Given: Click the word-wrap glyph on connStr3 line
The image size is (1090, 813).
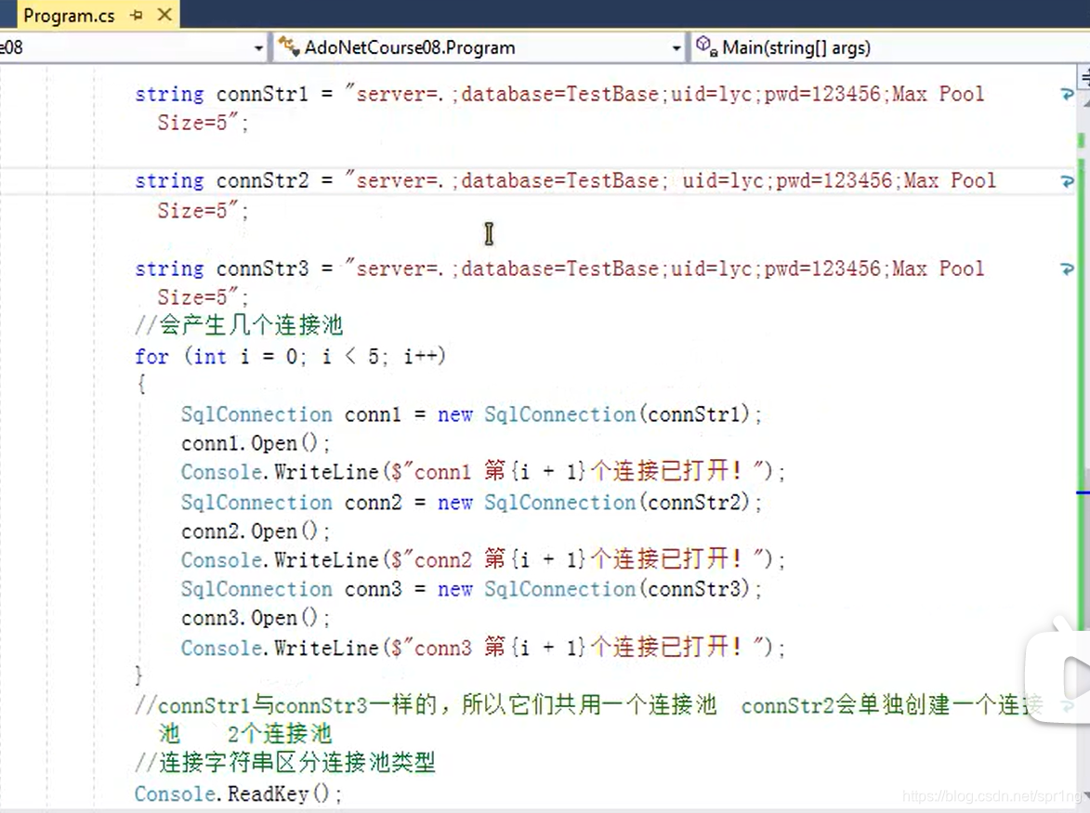Looking at the screenshot, I should [x=1067, y=269].
